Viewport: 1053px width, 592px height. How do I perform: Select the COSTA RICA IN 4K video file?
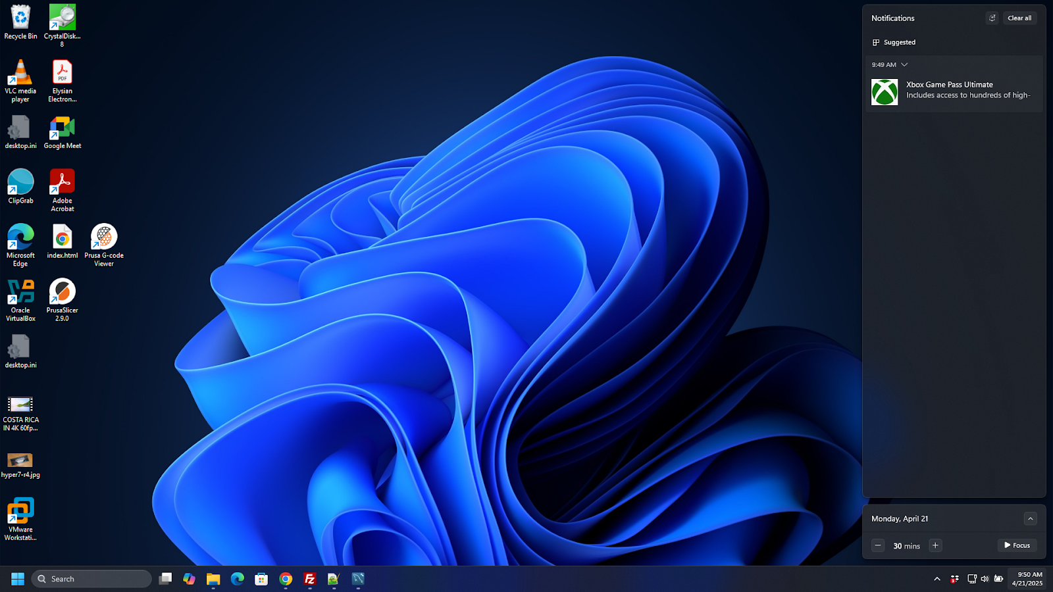(20, 413)
